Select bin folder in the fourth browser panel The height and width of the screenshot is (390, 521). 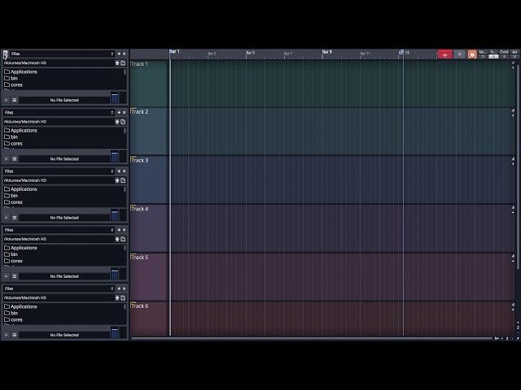pyautogui.click(x=11, y=254)
